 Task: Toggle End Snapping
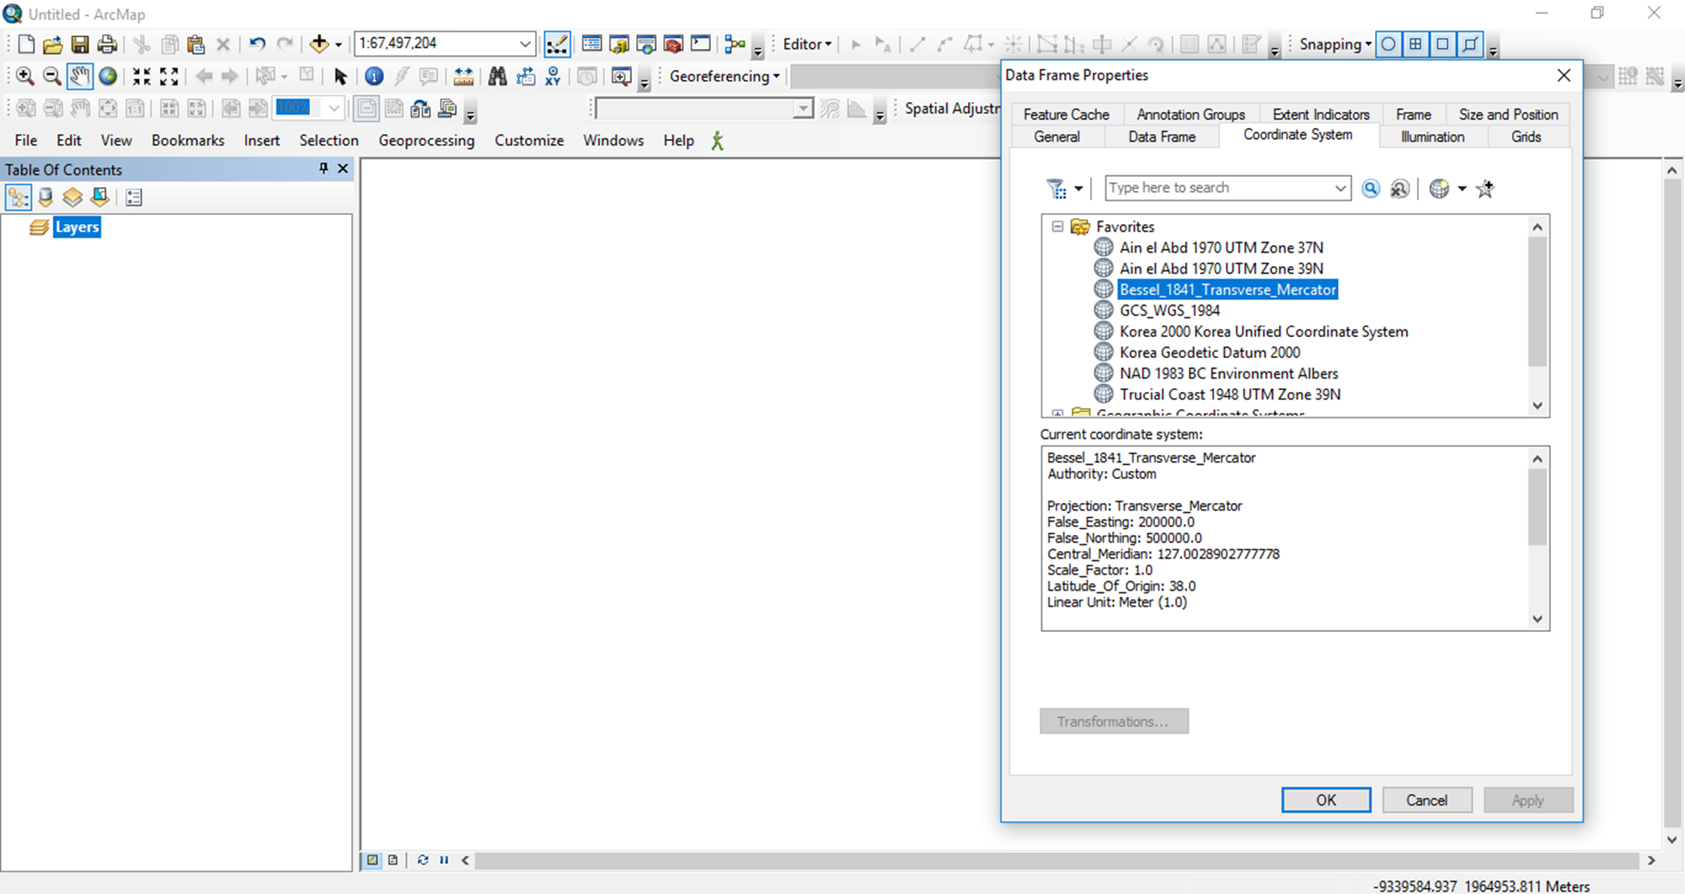tap(1415, 44)
